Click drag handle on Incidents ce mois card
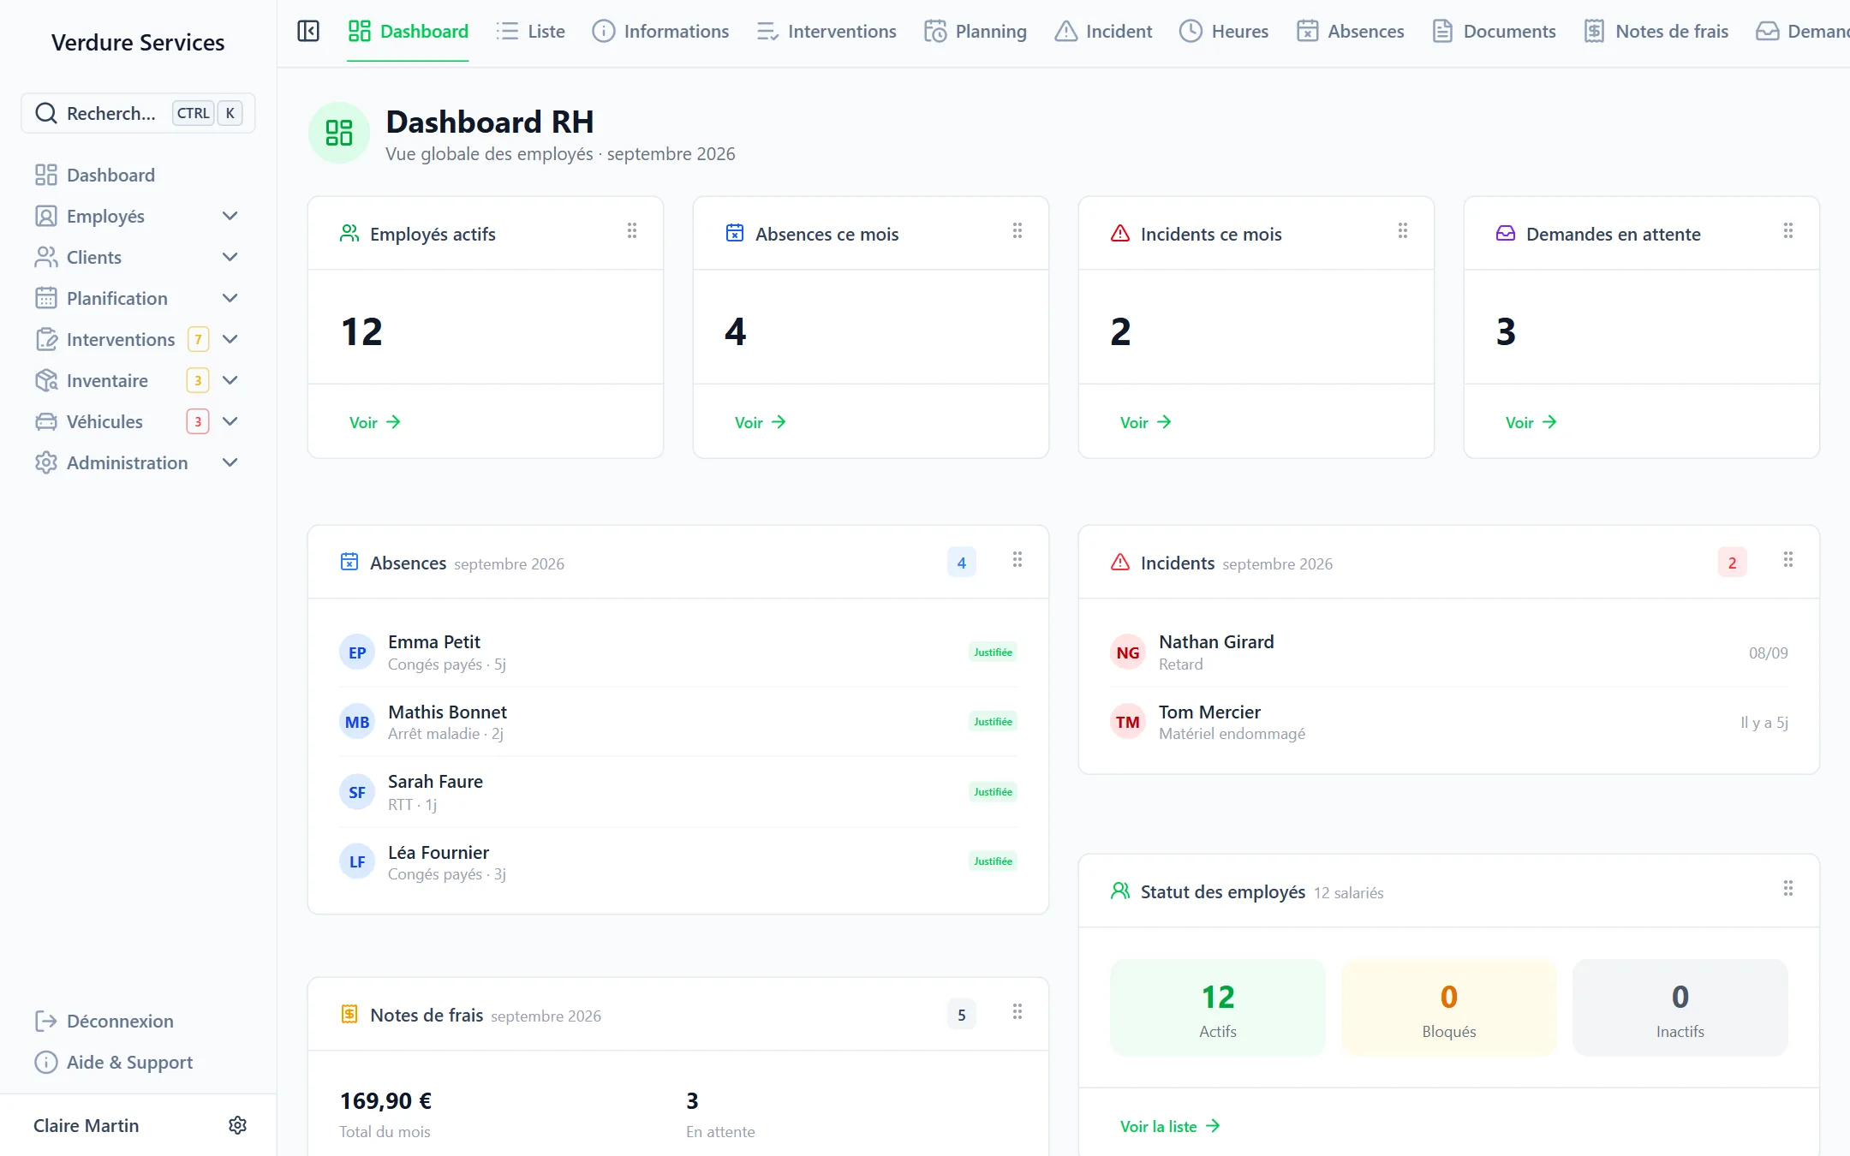Image resolution: width=1850 pixels, height=1156 pixels. tap(1403, 231)
